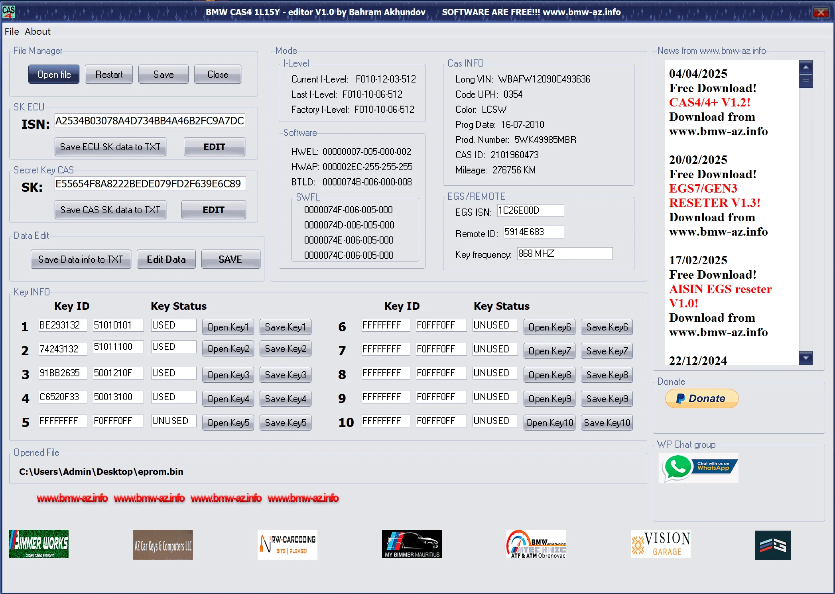Save CAS SK data to TXT
The image size is (835, 594).
[110, 210]
